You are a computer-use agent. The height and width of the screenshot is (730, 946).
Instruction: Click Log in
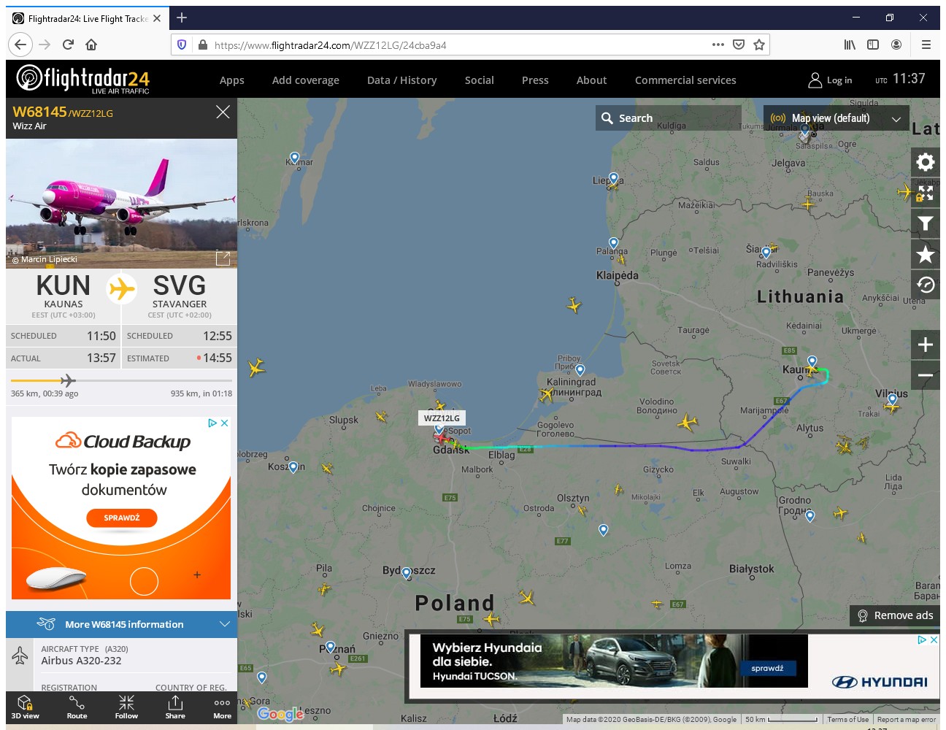tap(831, 80)
